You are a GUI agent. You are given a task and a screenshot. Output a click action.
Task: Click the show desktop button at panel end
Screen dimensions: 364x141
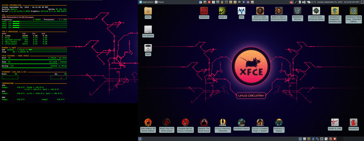(362, 2)
